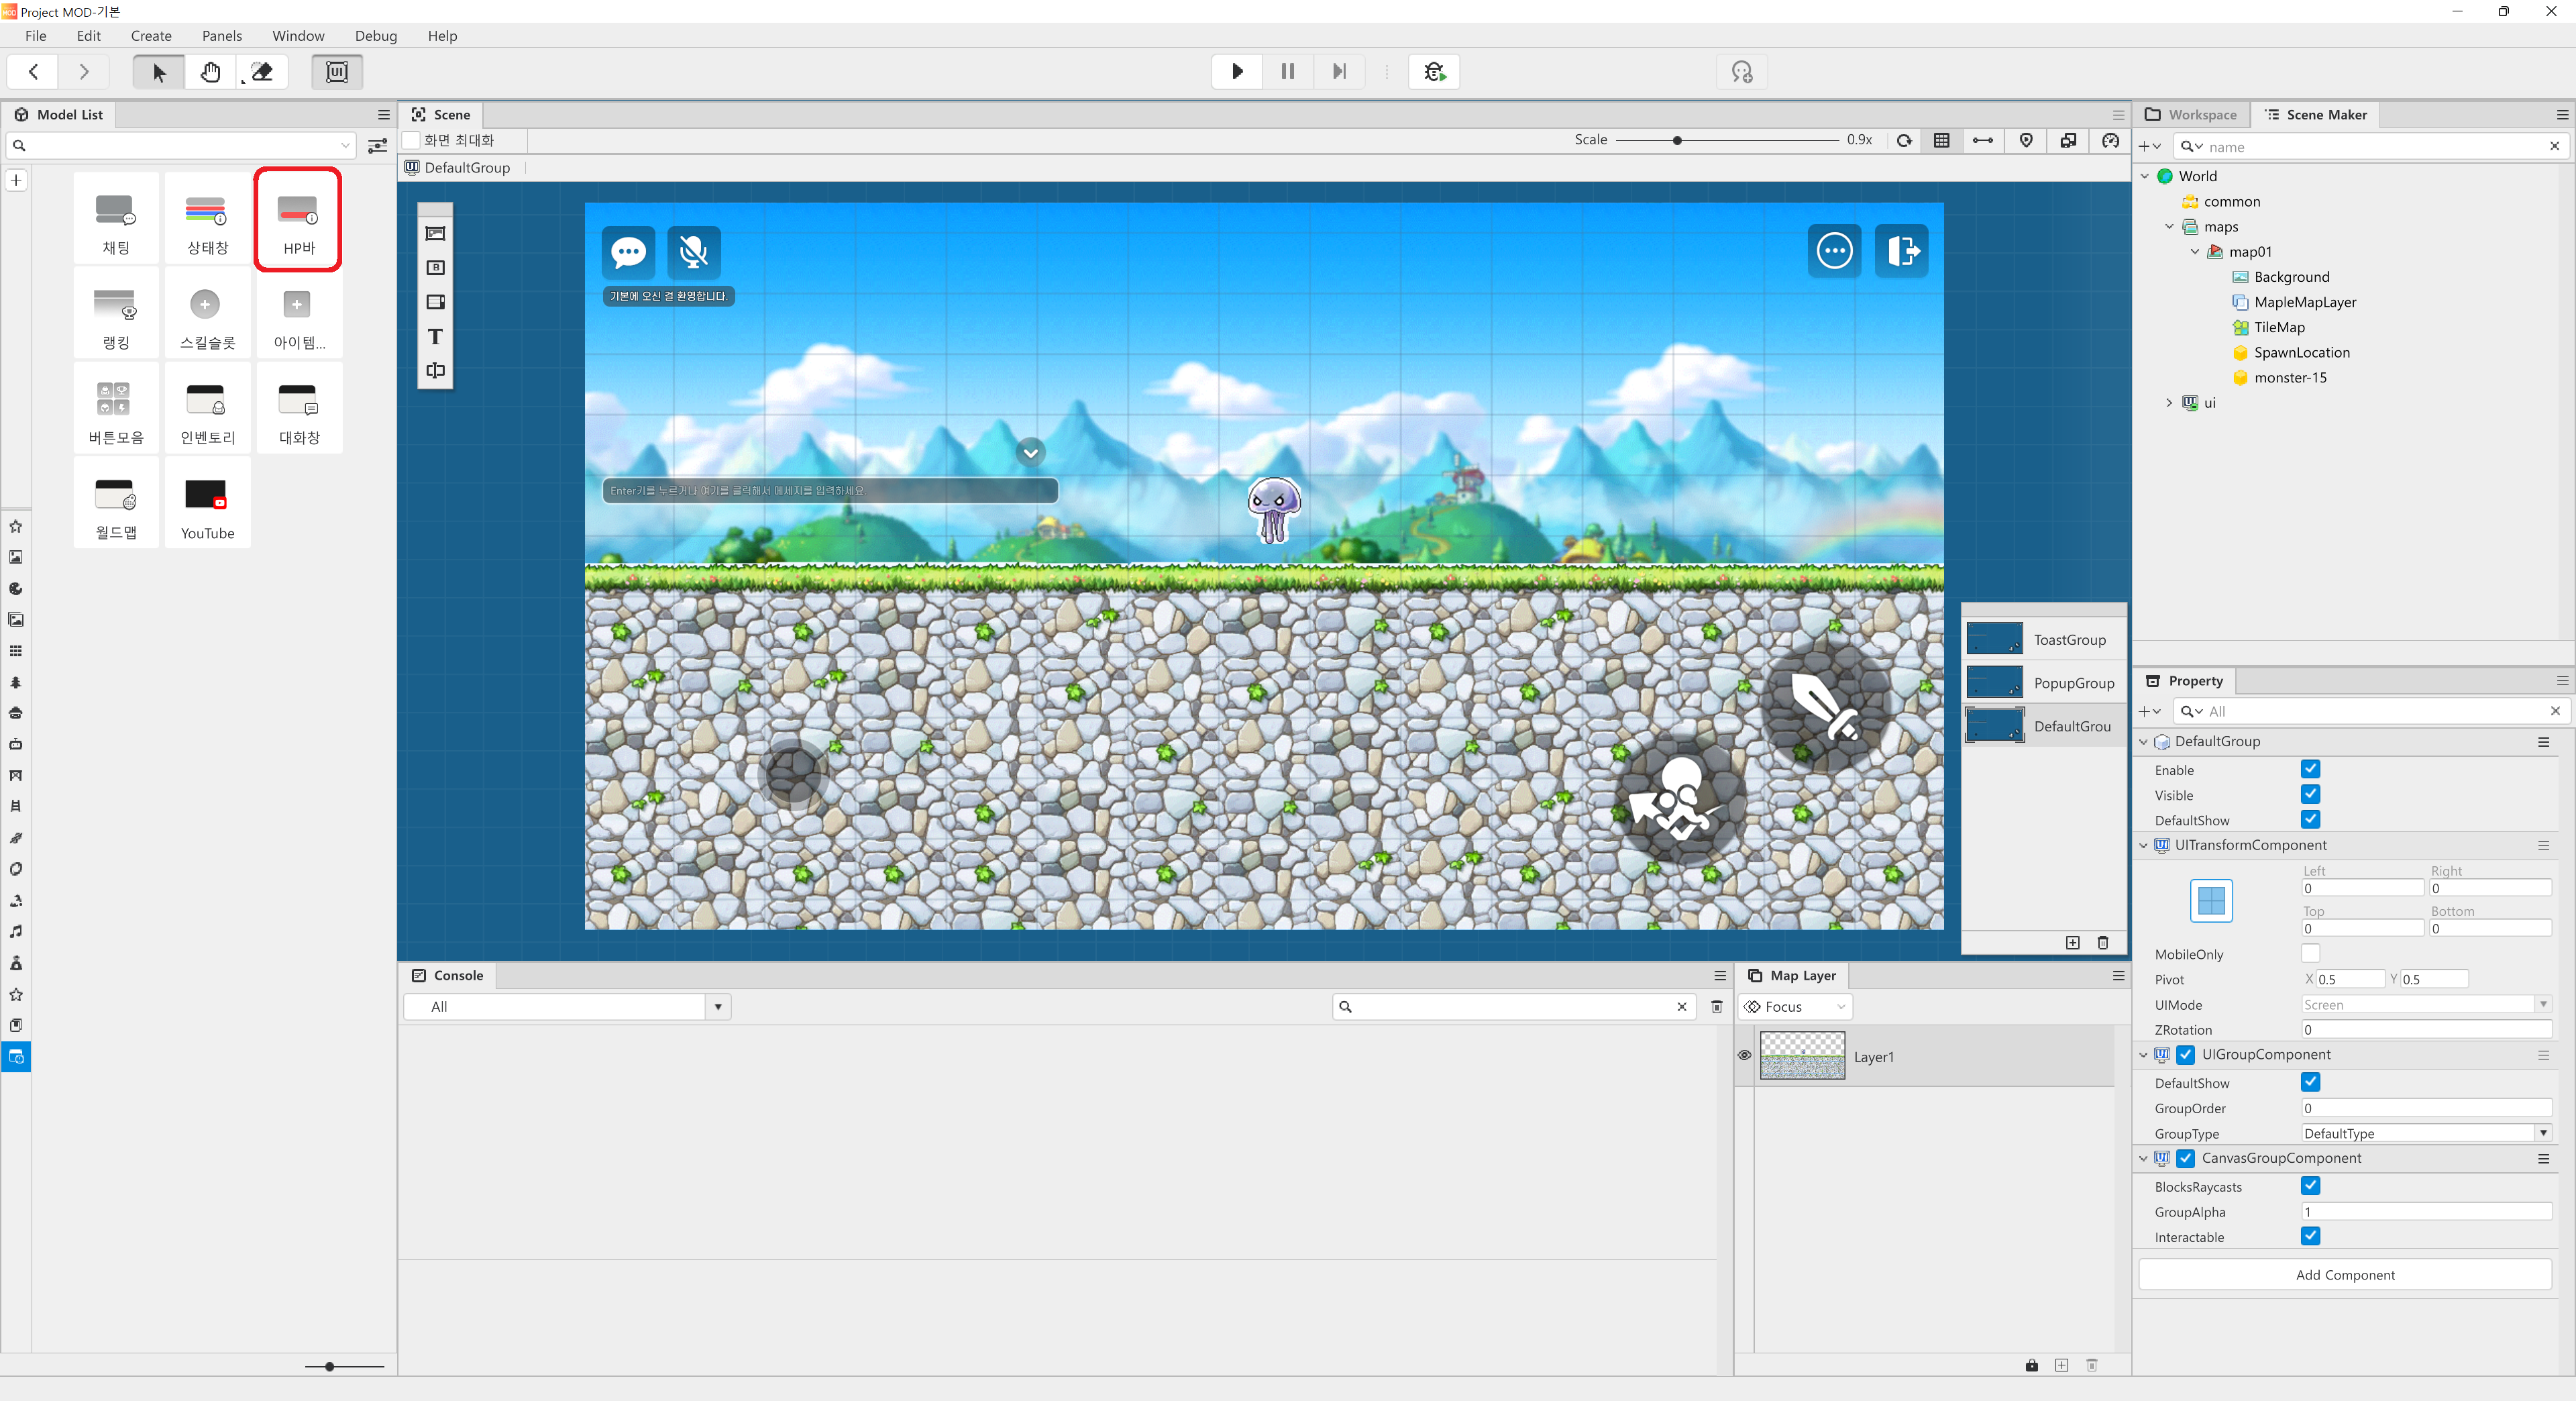Toggle the scene grid icon

point(1941,140)
